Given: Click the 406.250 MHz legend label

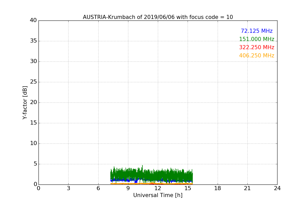Looking at the screenshot, I should 257,56.
